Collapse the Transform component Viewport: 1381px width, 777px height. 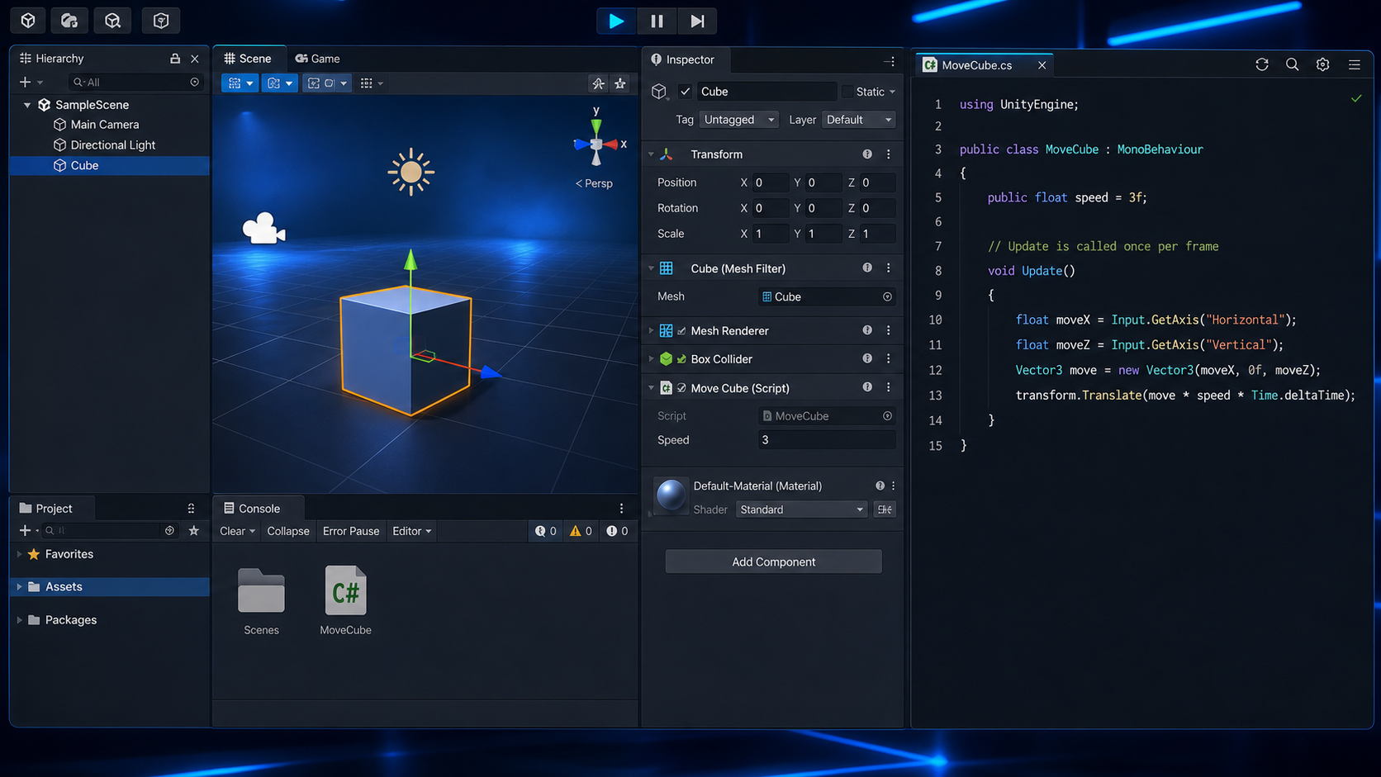tap(651, 154)
